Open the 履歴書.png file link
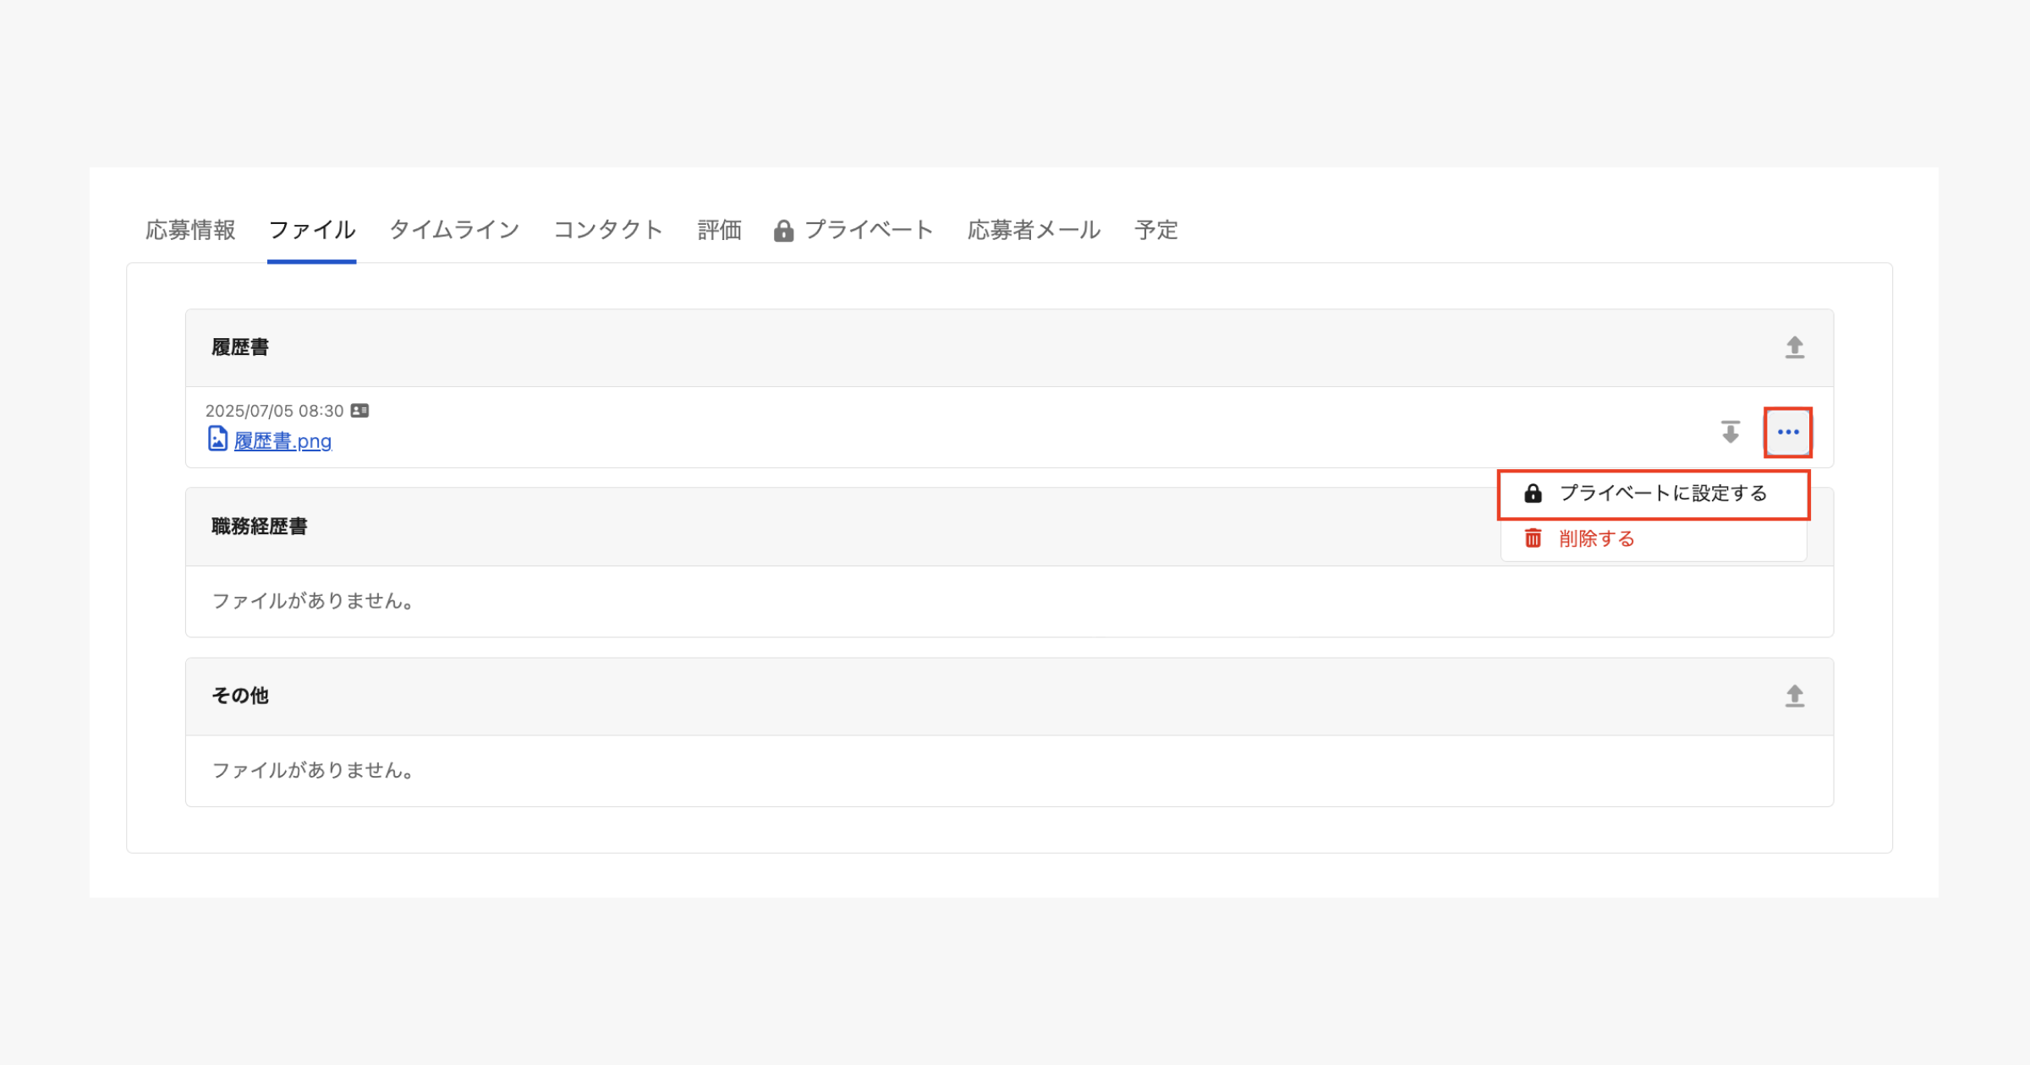The height and width of the screenshot is (1065, 2030). pos(283,441)
